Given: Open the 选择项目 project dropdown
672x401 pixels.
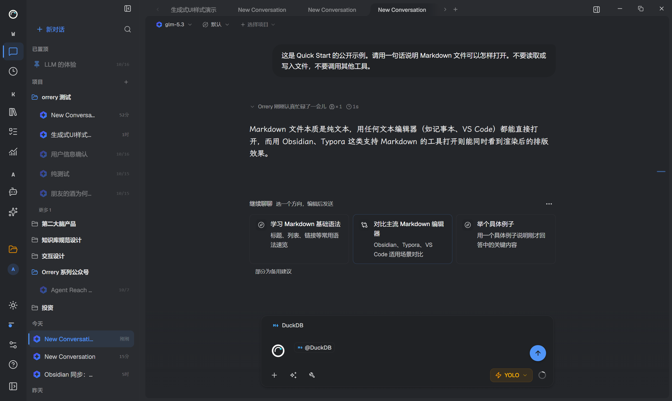Looking at the screenshot, I should coord(258,24).
